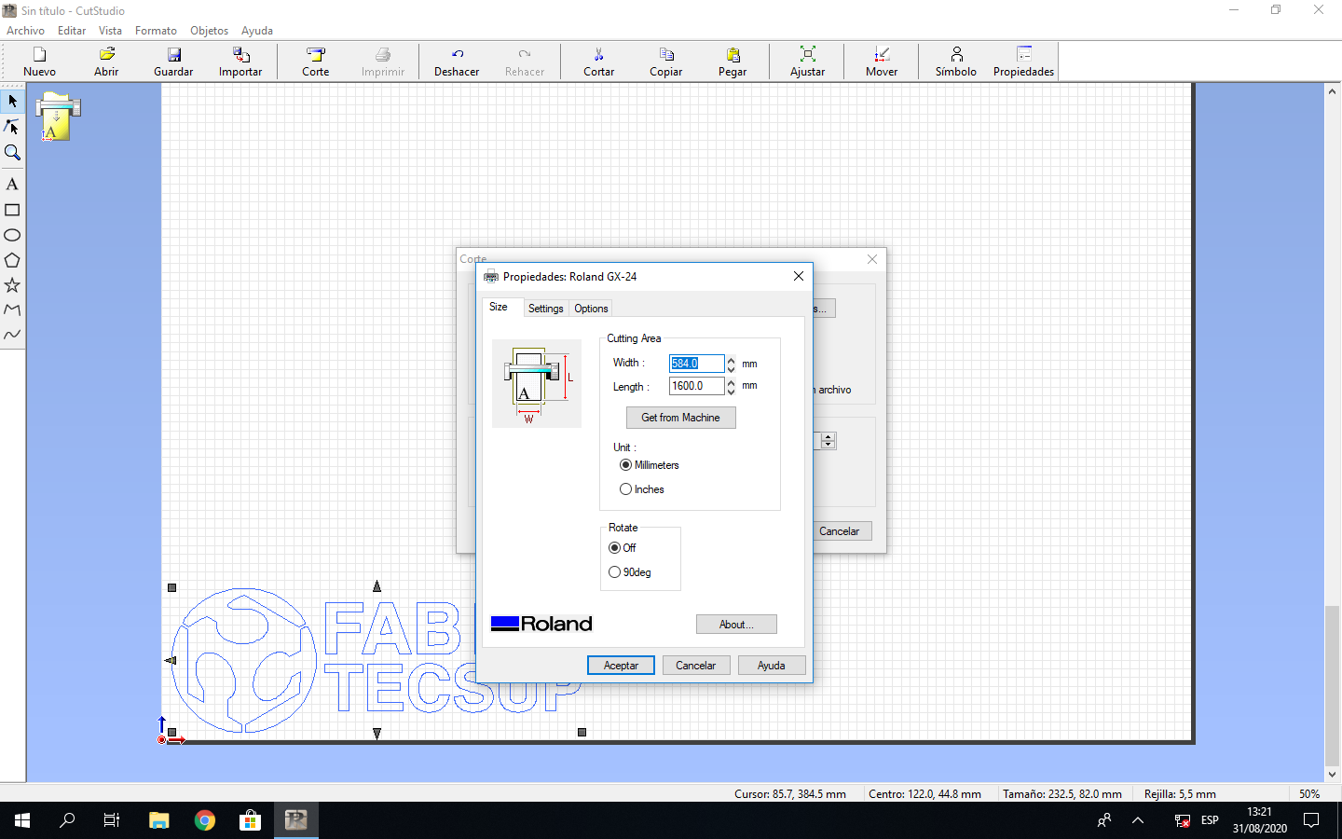Close the Roland GX-24 properties dialog

pos(799,276)
